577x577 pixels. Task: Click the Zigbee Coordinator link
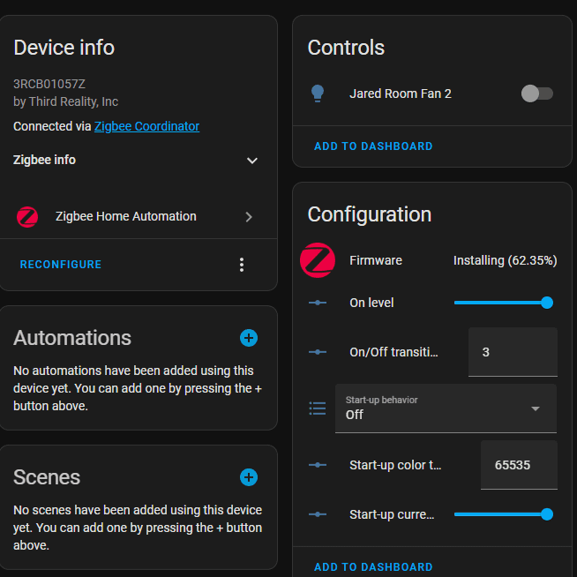[x=146, y=126]
